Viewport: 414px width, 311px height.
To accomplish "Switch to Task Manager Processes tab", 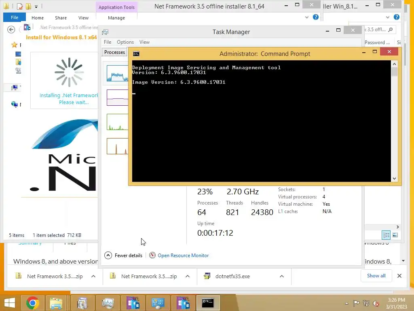I will click(114, 52).
